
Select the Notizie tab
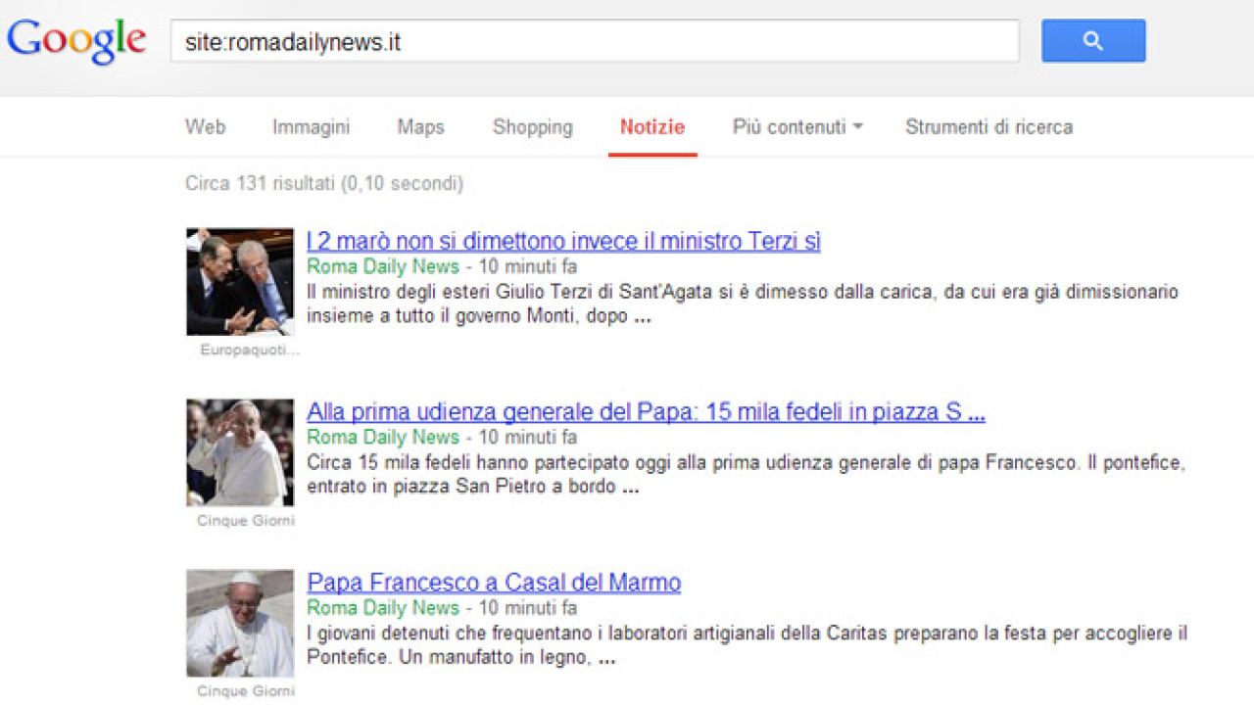click(x=651, y=127)
